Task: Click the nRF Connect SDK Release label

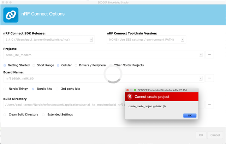Action: pos(24,34)
